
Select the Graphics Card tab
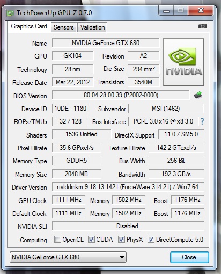tap(29, 26)
